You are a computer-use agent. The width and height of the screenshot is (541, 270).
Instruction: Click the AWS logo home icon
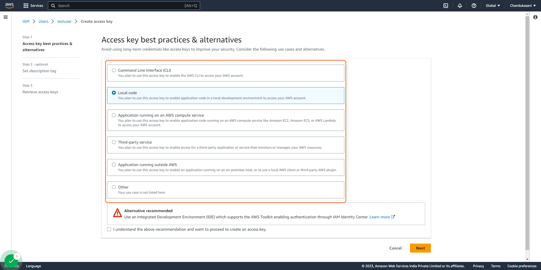point(9,6)
